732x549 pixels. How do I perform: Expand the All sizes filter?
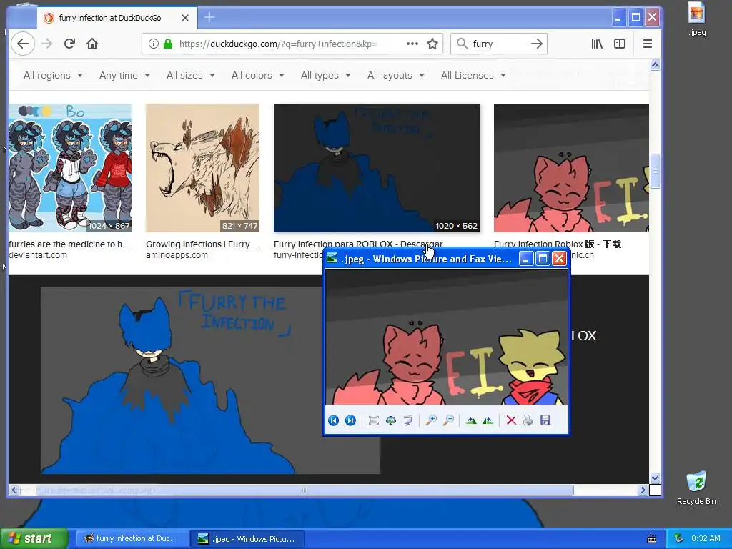click(190, 75)
